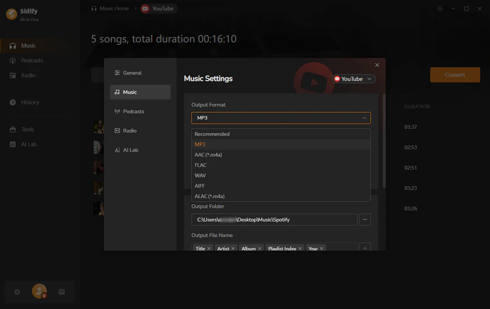This screenshot has width=490, height=309.
Task: Choose AAC (*.m4a) output format
Action: [x=281, y=154]
